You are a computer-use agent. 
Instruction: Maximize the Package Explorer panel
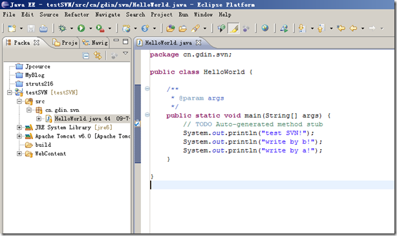point(125,41)
